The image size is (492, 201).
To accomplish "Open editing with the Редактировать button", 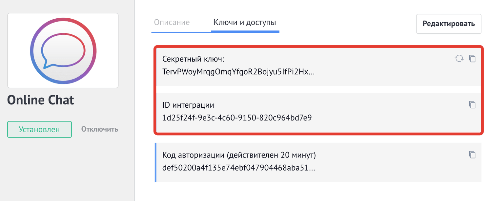I will pos(449,24).
